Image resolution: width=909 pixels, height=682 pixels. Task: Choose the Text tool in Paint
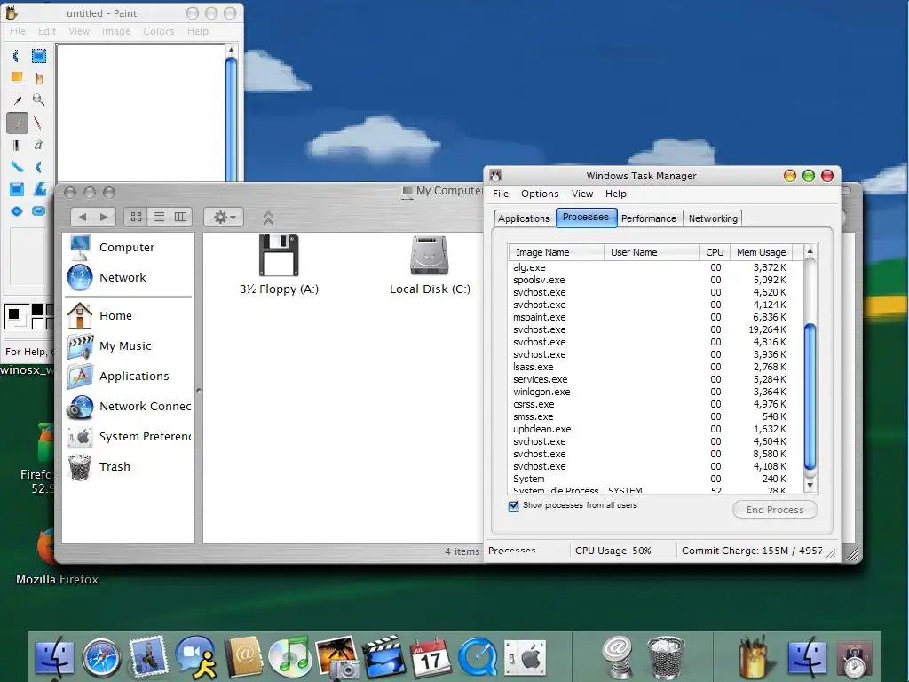(x=39, y=145)
